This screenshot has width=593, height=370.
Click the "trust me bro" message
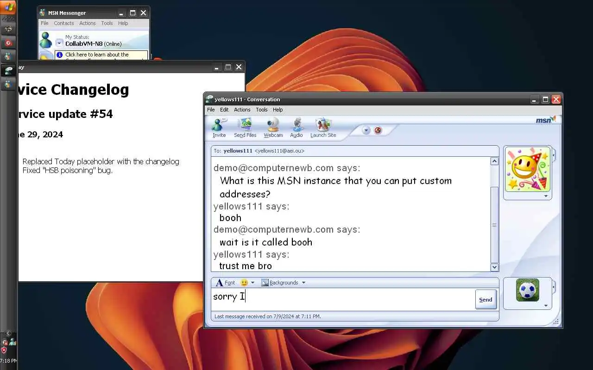tap(246, 266)
